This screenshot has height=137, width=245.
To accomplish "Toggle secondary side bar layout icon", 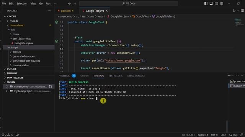I will (216, 3).
